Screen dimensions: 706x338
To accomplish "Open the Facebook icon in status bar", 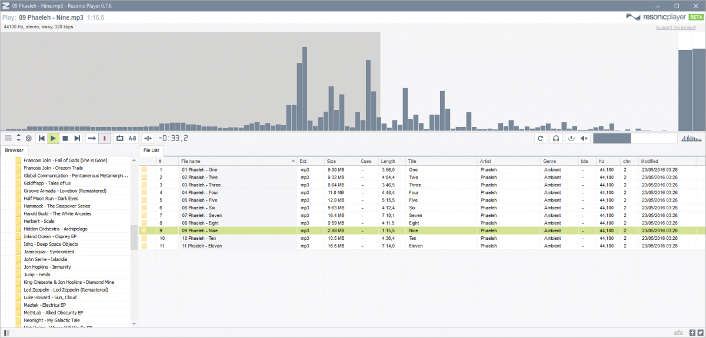I will (x=692, y=333).
